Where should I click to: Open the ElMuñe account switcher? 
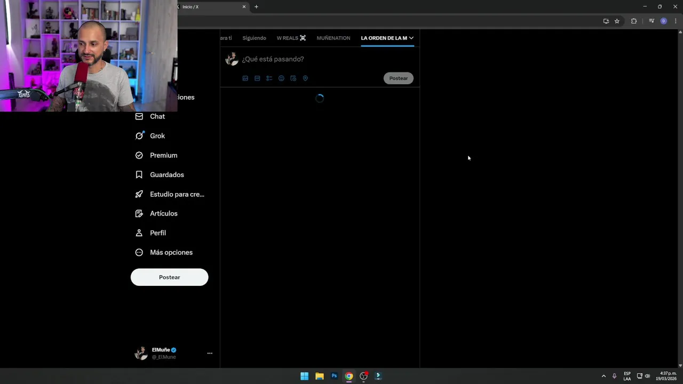tap(174, 353)
